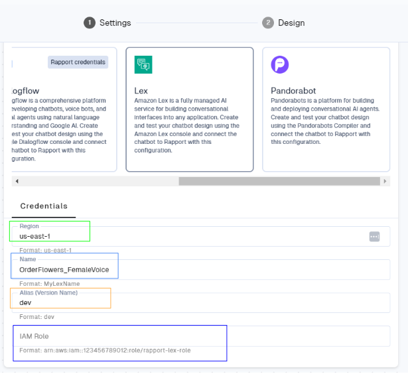Click the Rapport credentials badge
Image resolution: width=408 pixels, height=376 pixels.
click(78, 62)
